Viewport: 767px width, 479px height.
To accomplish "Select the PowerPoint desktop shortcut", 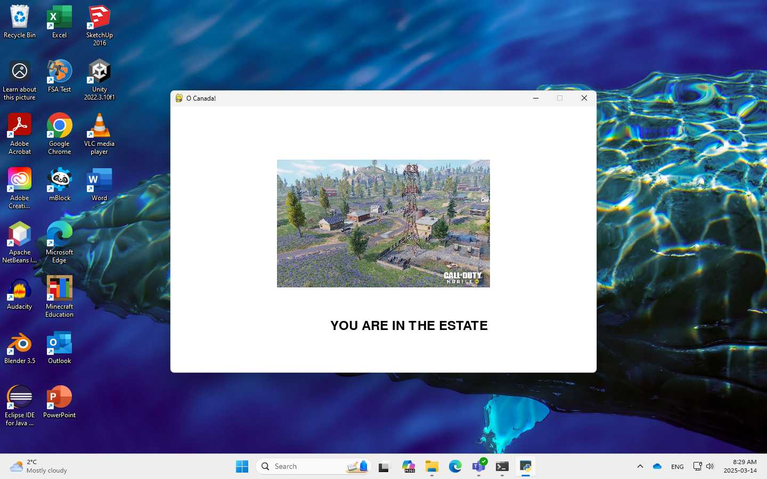I will [x=59, y=402].
